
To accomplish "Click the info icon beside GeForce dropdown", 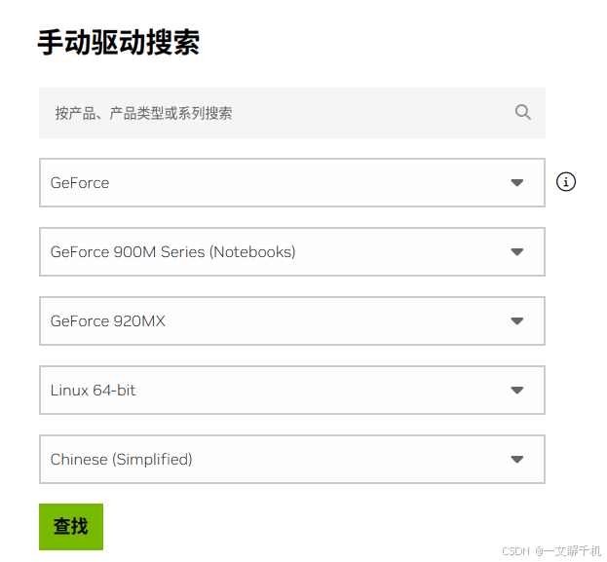I will 566,181.
